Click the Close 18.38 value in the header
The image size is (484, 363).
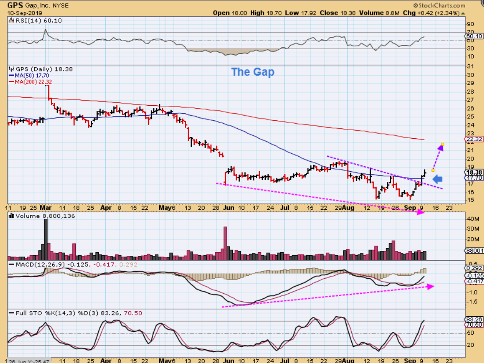click(337, 13)
